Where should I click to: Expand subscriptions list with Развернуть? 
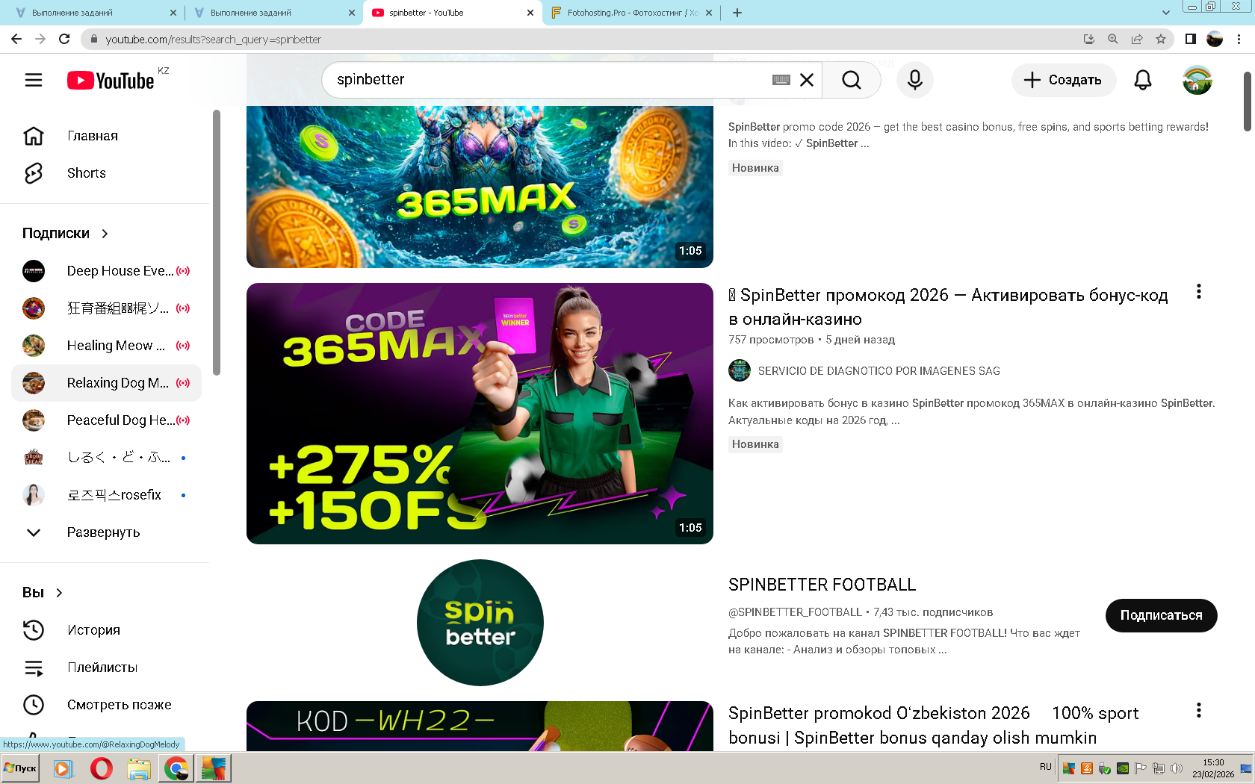106,532
